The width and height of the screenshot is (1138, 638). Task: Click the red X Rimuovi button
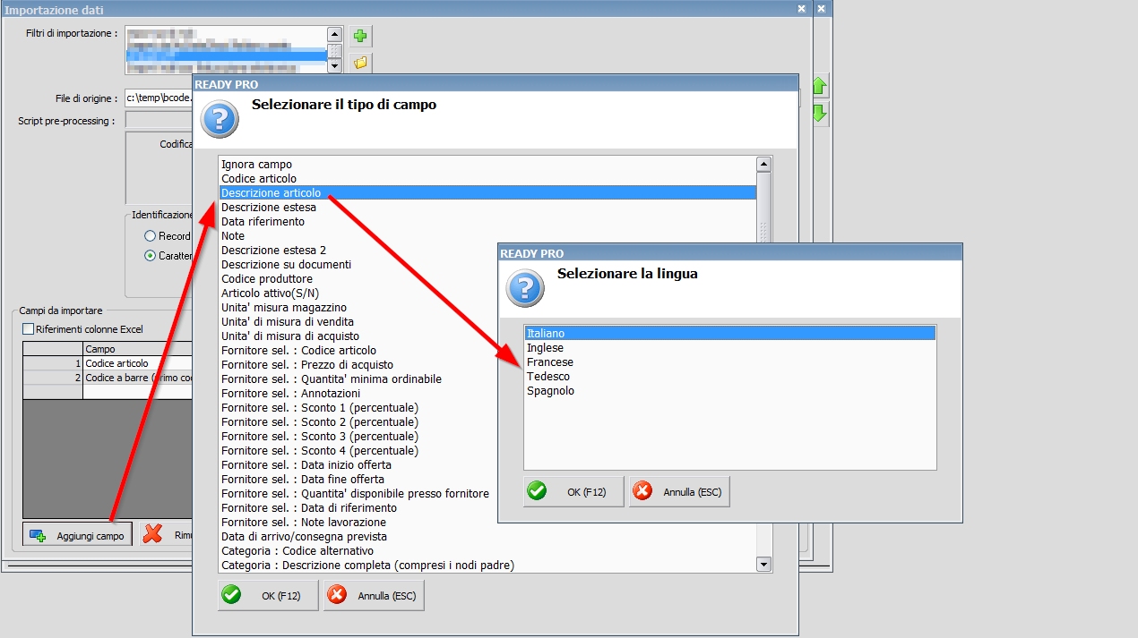[168, 535]
